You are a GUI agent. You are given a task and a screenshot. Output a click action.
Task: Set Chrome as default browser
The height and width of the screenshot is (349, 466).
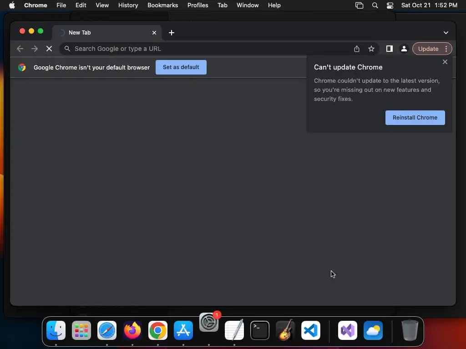pyautogui.click(x=181, y=67)
